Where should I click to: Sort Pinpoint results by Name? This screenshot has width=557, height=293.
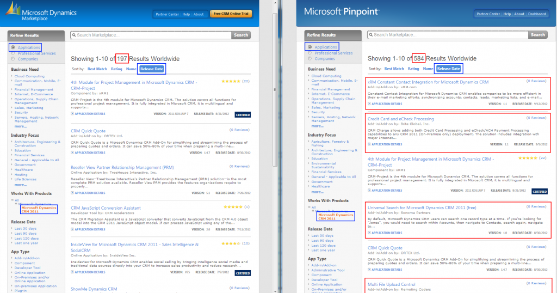pos(428,69)
